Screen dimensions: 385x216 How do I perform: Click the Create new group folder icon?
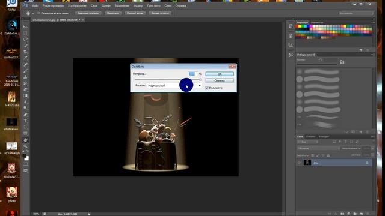tap(355, 214)
